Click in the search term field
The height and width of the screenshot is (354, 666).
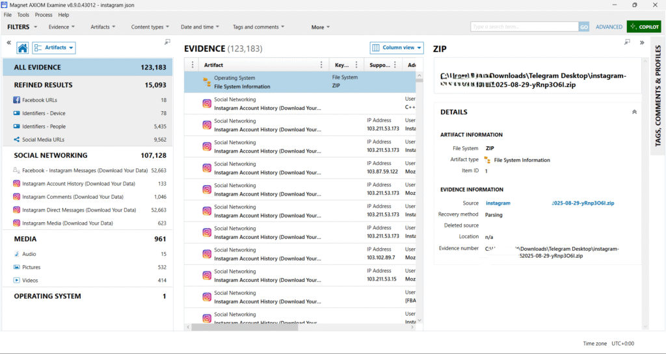tap(524, 27)
